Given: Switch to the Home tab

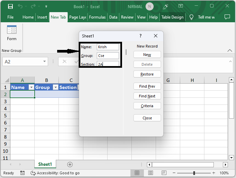Looking at the screenshot, I should click(28, 17).
